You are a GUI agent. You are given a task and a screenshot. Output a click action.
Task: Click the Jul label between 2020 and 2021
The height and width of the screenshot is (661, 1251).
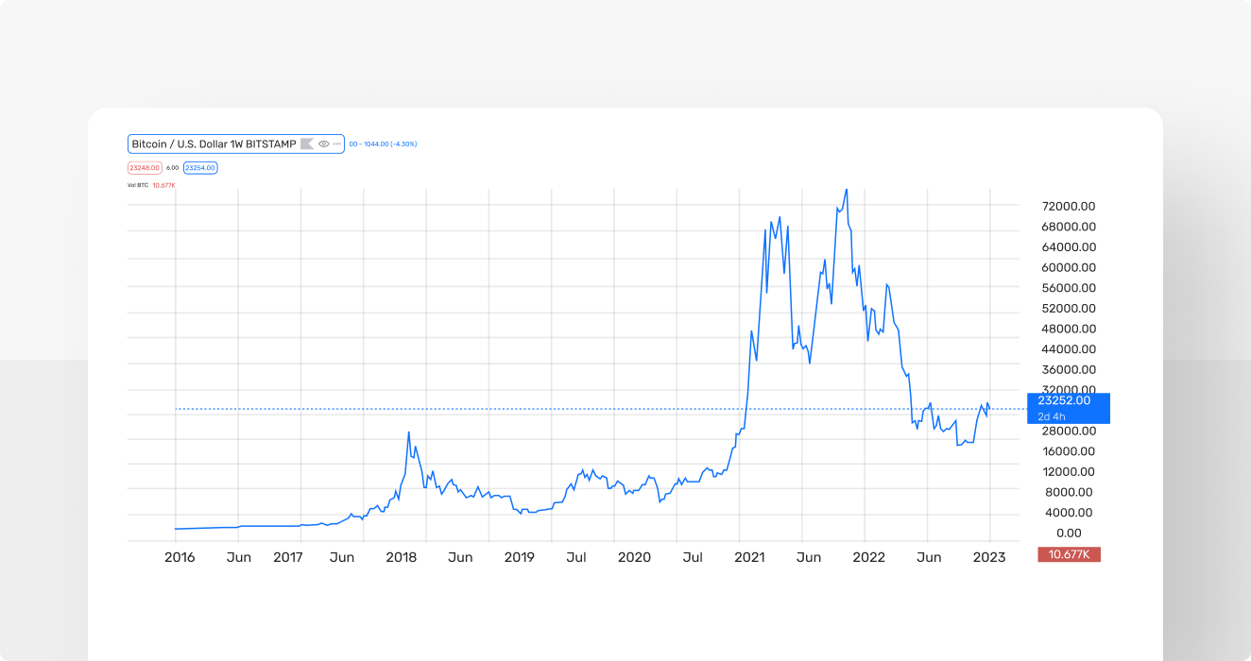coord(693,557)
